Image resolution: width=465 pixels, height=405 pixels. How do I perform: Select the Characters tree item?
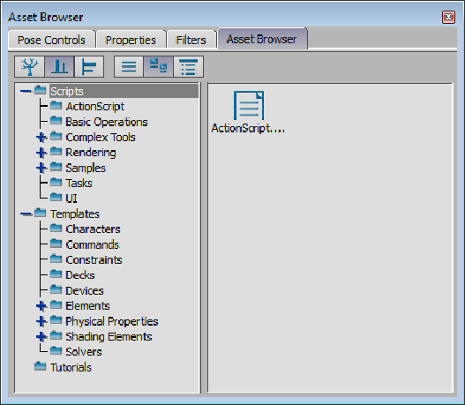coord(93,229)
